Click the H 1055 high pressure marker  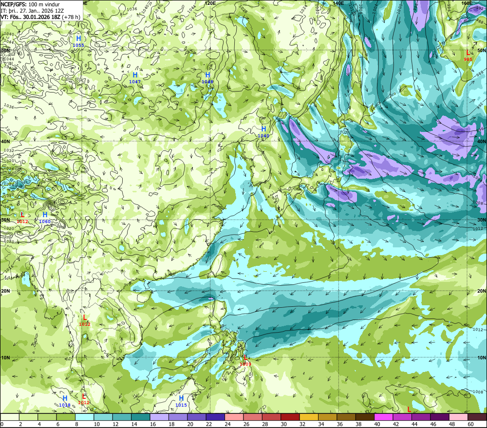(78, 41)
